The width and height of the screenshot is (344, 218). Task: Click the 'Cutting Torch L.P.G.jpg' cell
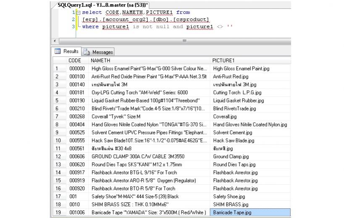point(250,92)
